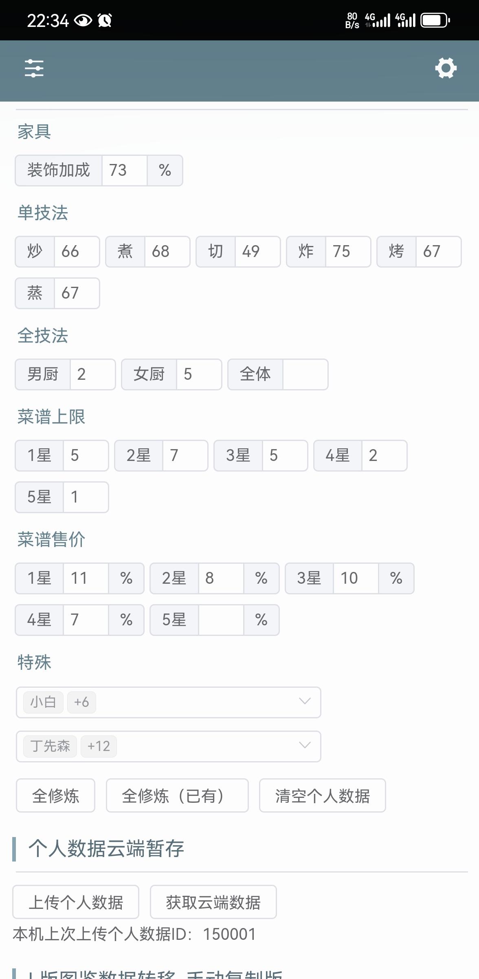
Task: Focus the empty 全体 skill field
Action: [x=305, y=374]
